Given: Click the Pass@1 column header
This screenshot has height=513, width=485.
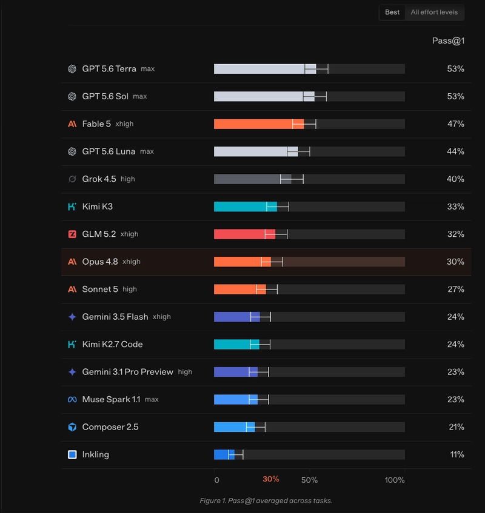Looking at the screenshot, I should (448, 41).
